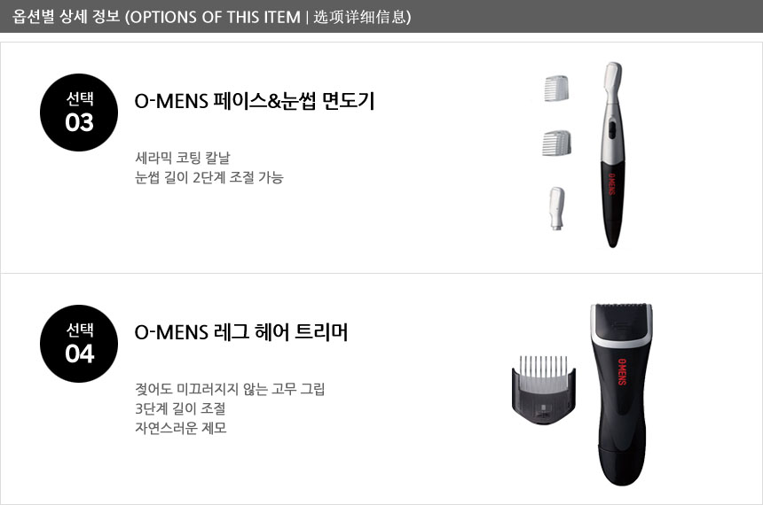This screenshot has width=763, height=505.
Task: Click the text 눈썹 길이 2단계 조절 가능
Action: pyautogui.click(x=209, y=177)
